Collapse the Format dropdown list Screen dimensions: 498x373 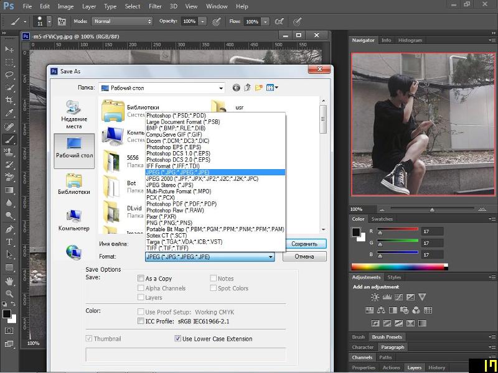pyautogui.click(x=271, y=257)
